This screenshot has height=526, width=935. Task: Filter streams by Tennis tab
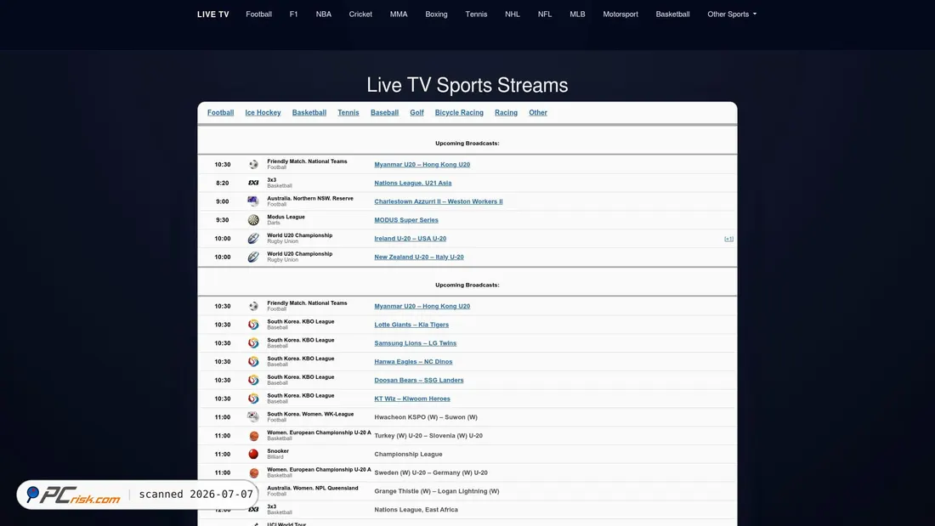point(348,113)
